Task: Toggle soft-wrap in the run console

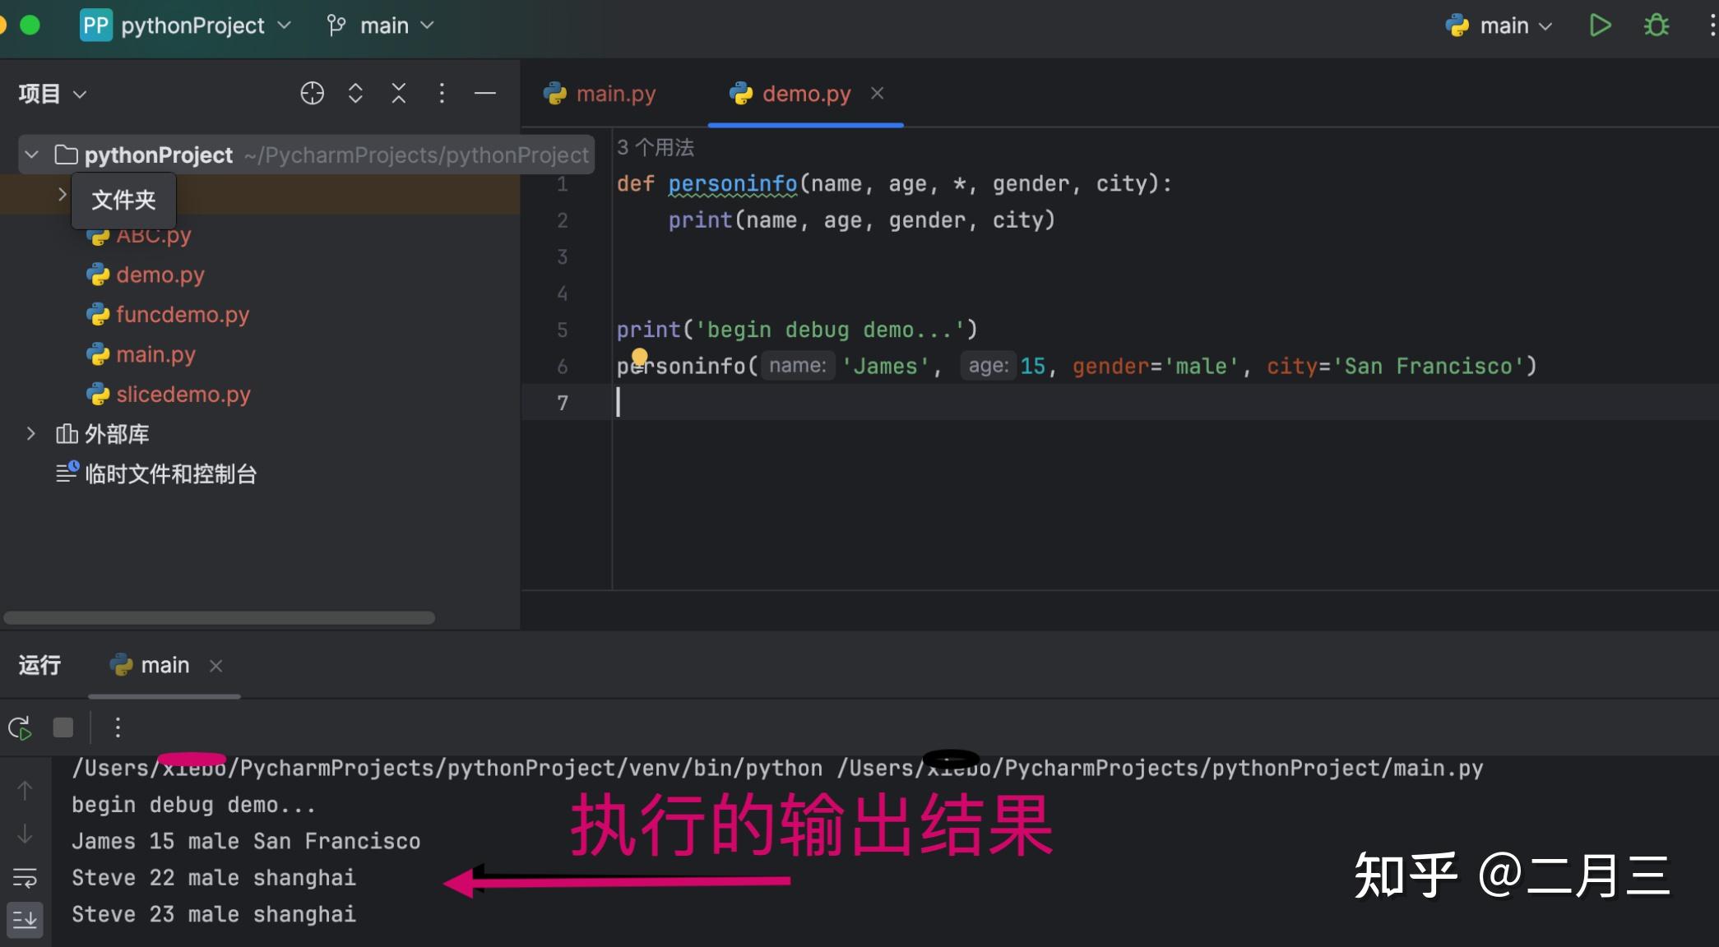Action: pyautogui.click(x=25, y=877)
